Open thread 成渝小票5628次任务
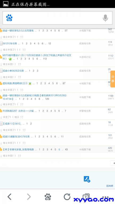Image resolution: width=115 pixels, height=204 pixels. [13, 71]
